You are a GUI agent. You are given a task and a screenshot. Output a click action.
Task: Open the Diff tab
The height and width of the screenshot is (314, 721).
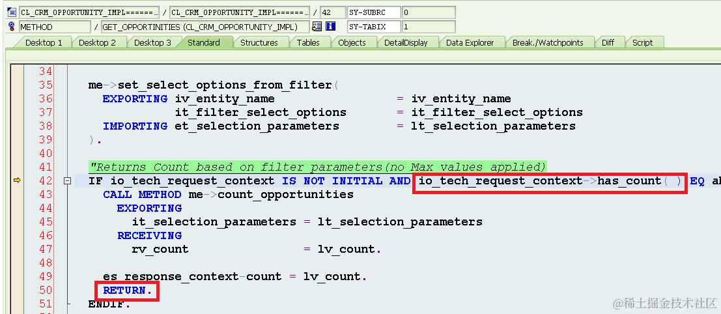click(x=608, y=43)
